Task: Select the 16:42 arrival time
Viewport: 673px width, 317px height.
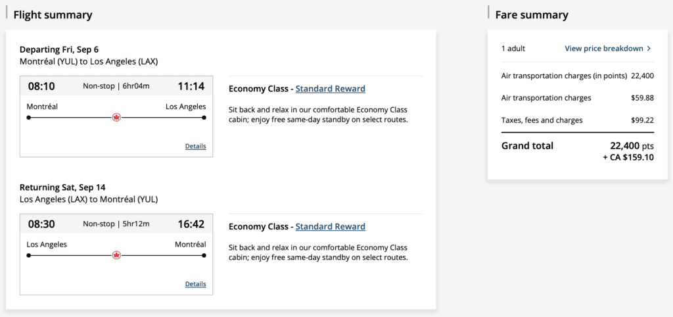Action: pyautogui.click(x=191, y=224)
